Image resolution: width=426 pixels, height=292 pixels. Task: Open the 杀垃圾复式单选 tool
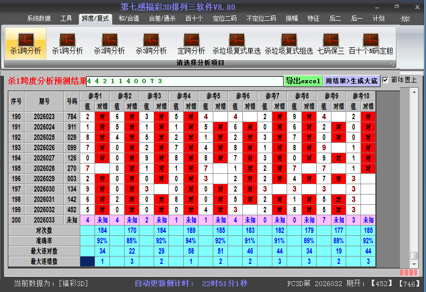236,43
